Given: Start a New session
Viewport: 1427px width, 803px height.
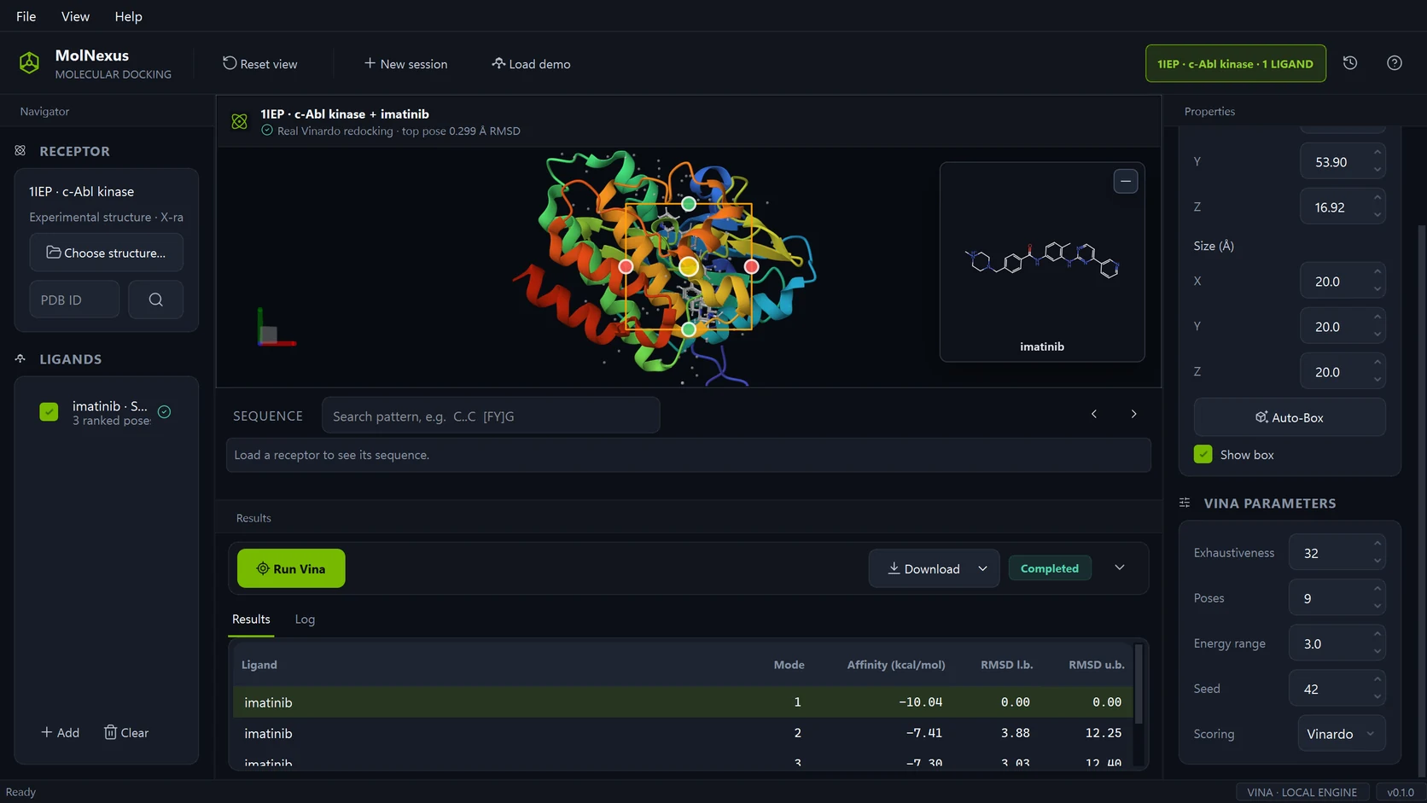Looking at the screenshot, I should point(405,64).
